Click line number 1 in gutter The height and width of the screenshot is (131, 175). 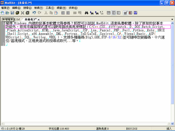pos(3,23)
